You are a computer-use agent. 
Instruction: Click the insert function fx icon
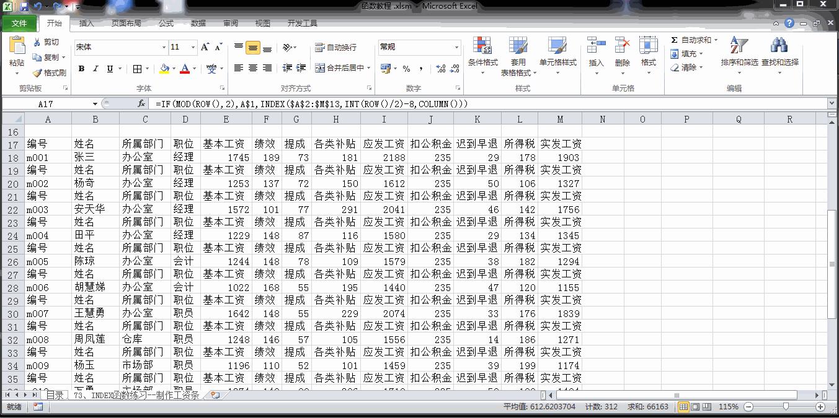[141, 104]
